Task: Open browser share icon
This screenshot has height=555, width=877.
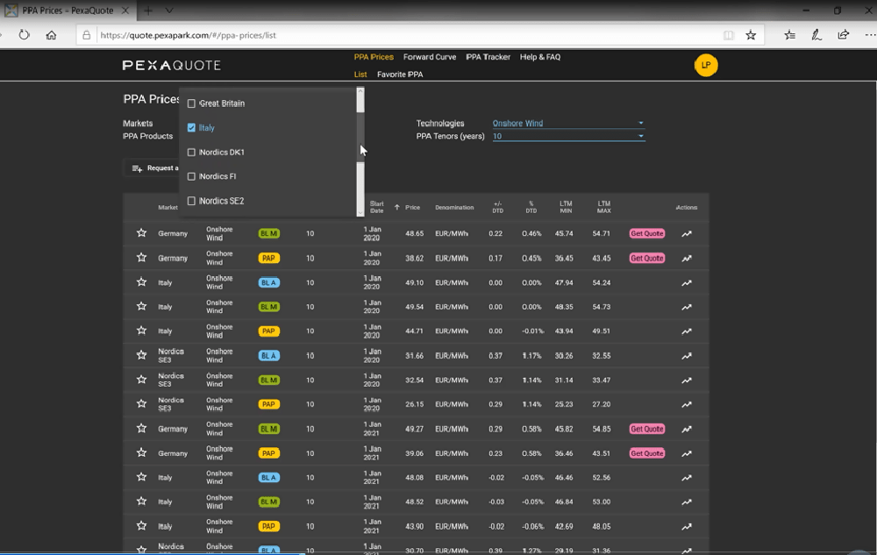Action: pyautogui.click(x=843, y=35)
